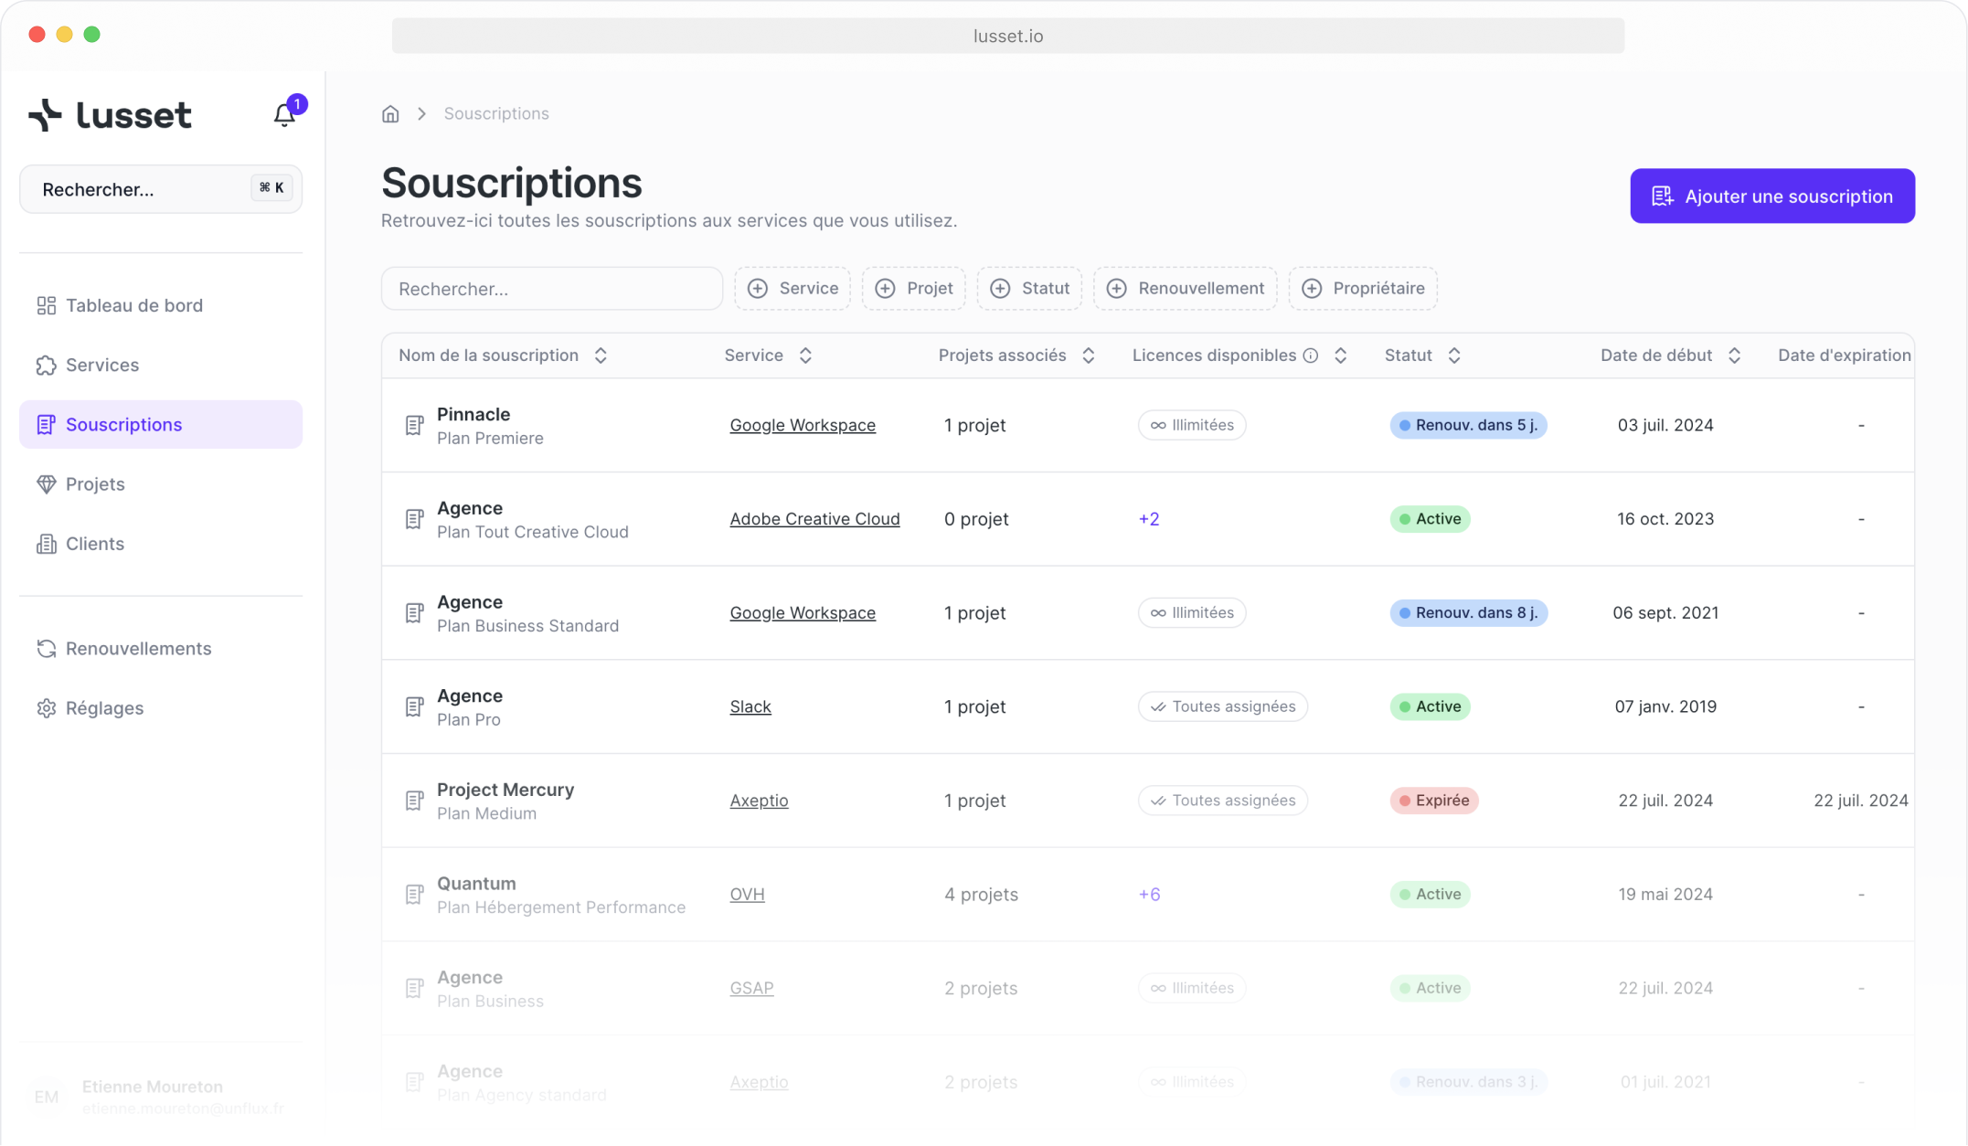Image resolution: width=1968 pixels, height=1146 pixels.
Task: Go to Tableau de bord in the sidebar
Action: point(134,305)
